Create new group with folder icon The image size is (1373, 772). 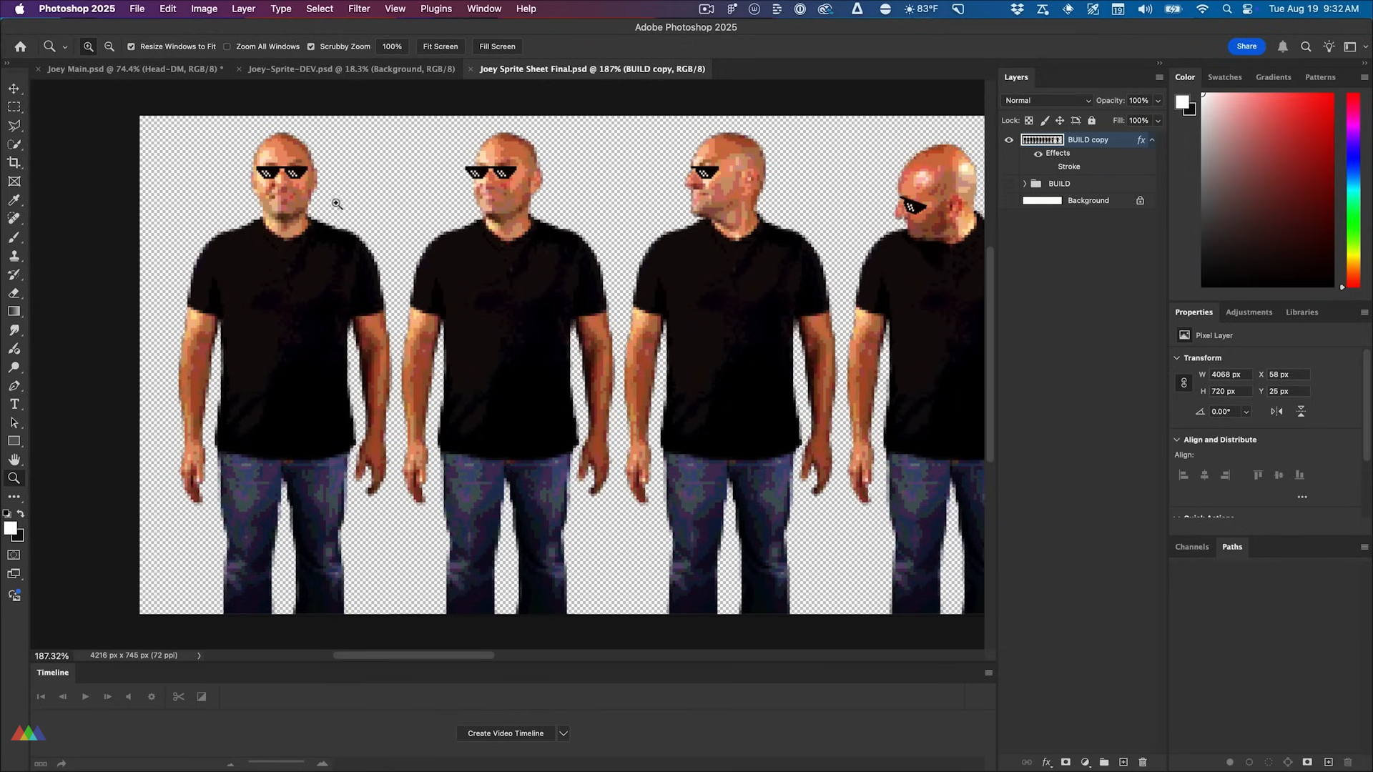tap(1104, 762)
